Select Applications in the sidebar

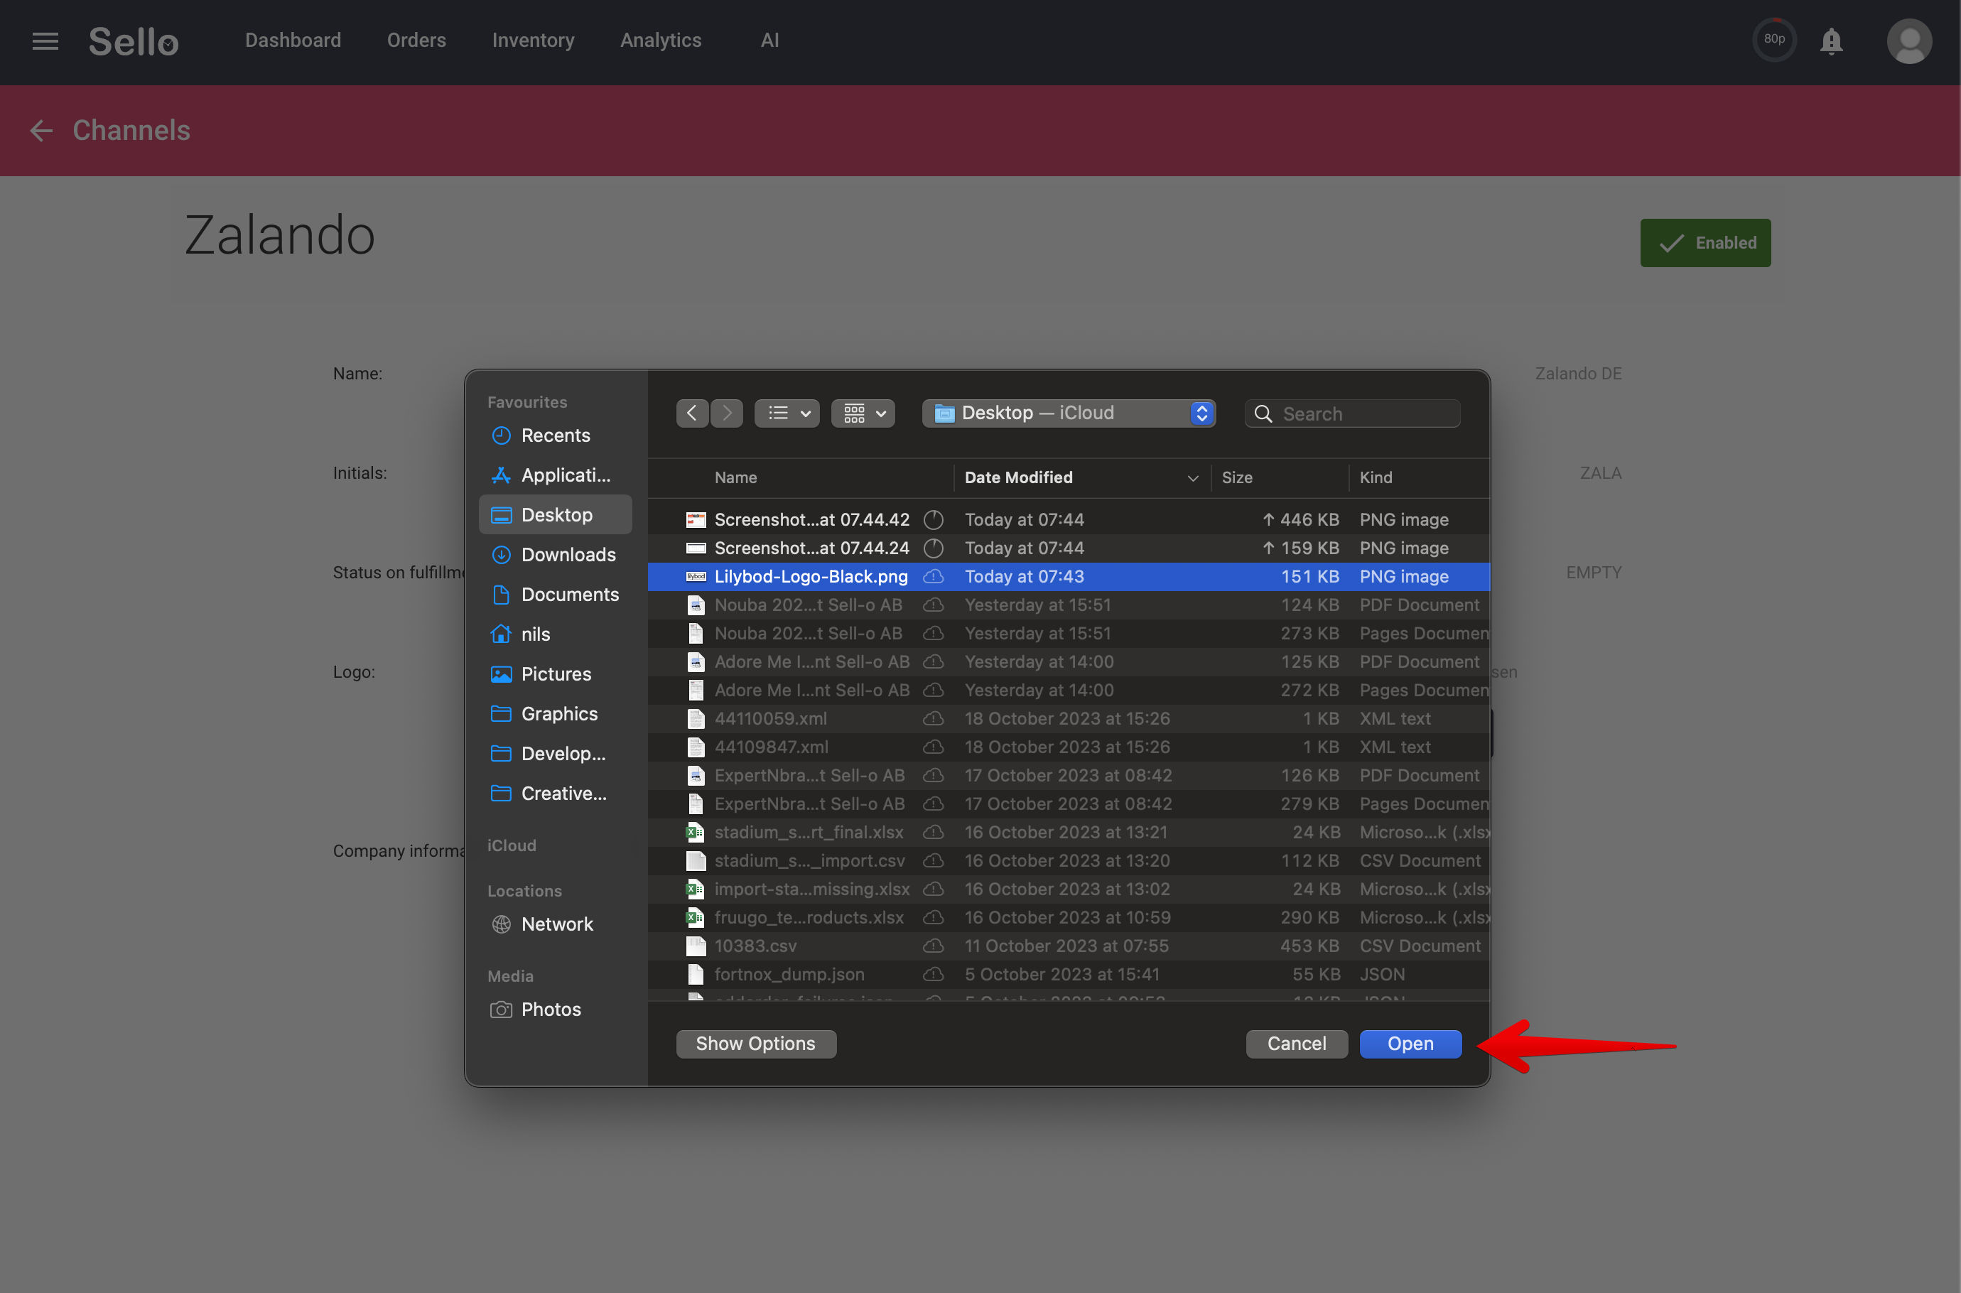[x=555, y=475]
